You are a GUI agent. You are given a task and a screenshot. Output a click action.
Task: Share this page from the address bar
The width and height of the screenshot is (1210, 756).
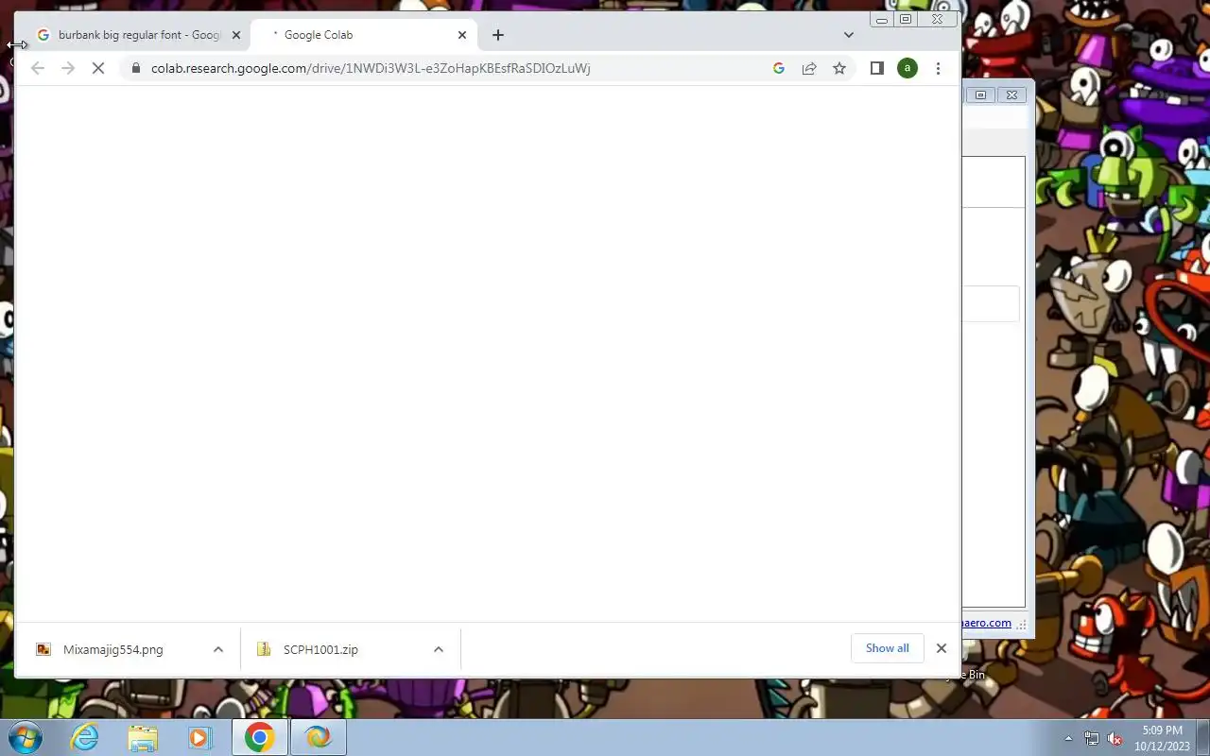[x=809, y=68]
